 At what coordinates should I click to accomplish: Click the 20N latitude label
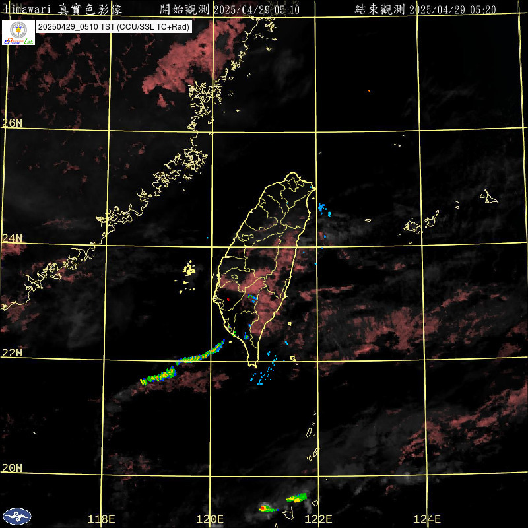coord(12,468)
